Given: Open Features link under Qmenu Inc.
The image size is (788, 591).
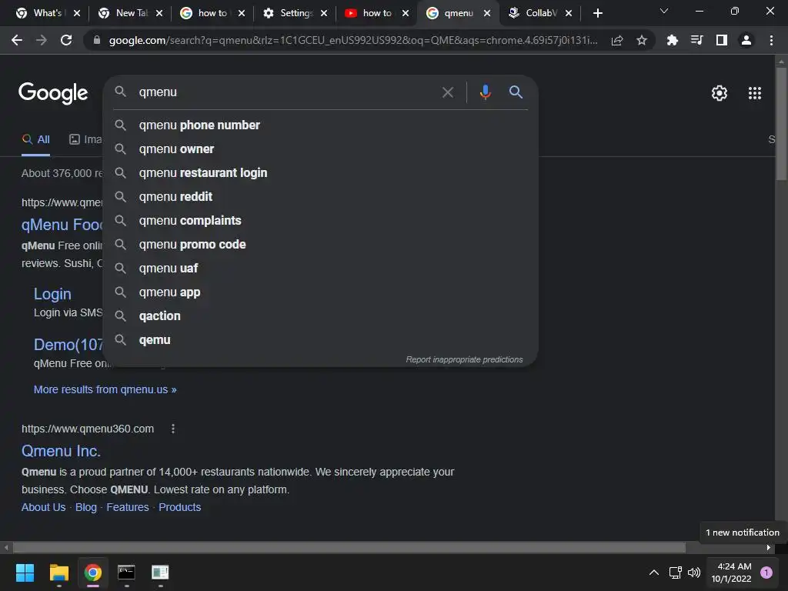Looking at the screenshot, I should point(128,507).
